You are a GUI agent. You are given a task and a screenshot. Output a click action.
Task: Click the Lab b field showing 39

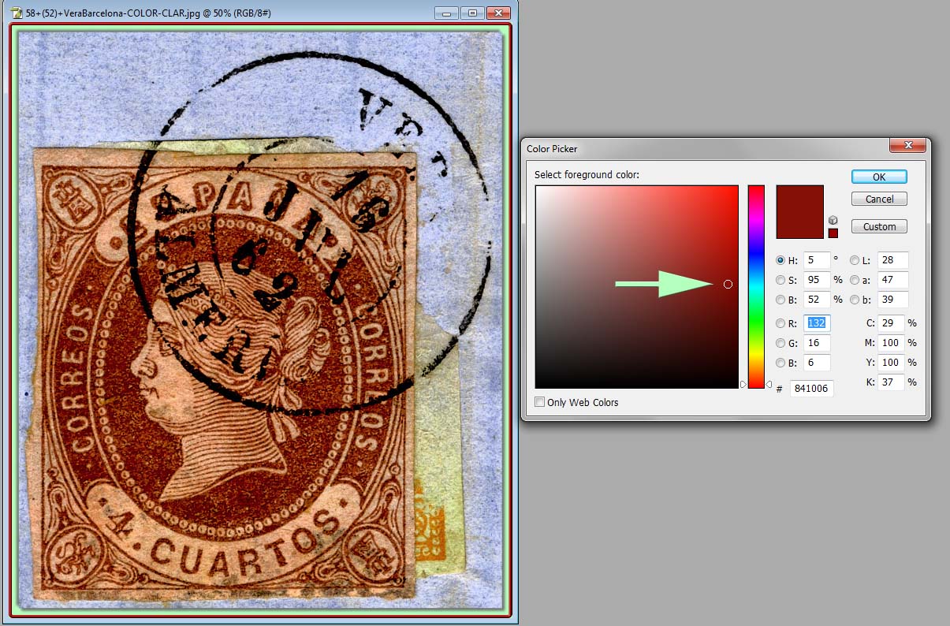tap(892, 300)
